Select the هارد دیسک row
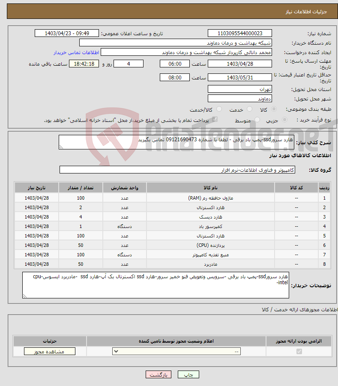This screenshot has height=386, width=338. tap(173, 217)
